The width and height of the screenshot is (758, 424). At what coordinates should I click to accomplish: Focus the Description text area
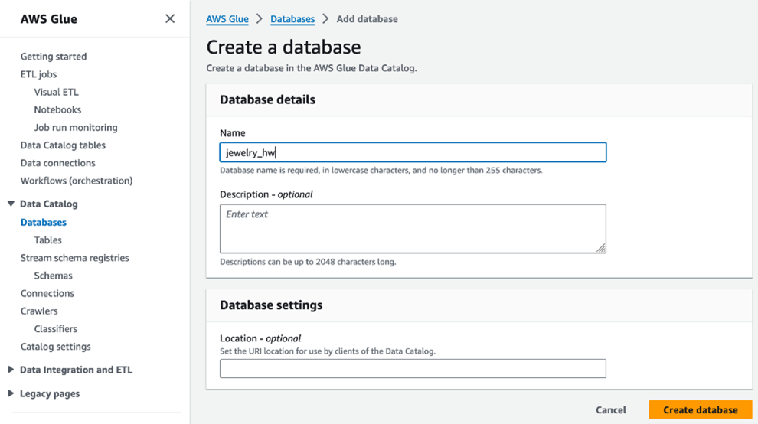[413, 228]
